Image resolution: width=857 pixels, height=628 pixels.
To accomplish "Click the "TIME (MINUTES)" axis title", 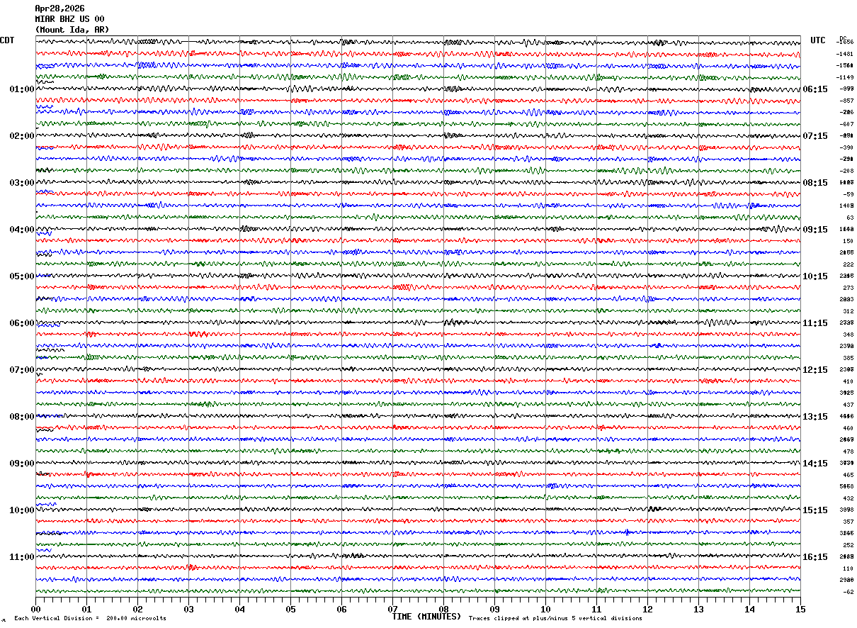I will [426, 617].
